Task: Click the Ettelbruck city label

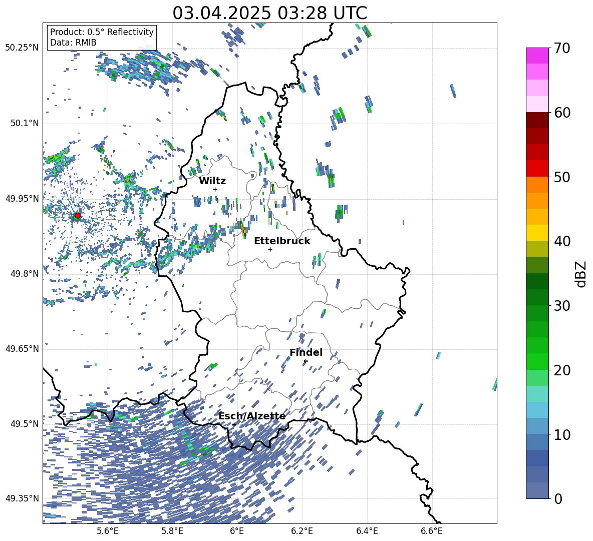Action: [282, 241]
